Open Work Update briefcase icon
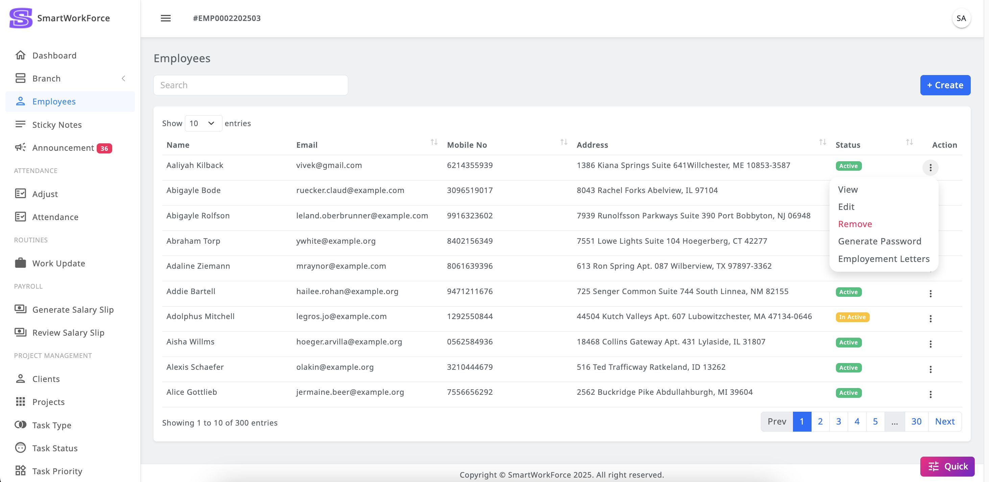Viewport: 989px width, 482px height. click(x=20, y=263)
